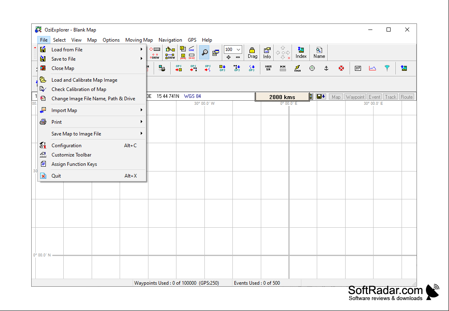Image resolution: width=449 pixels, height=311 pixels.
Task: Click the print map image icon
Action: point(162,68)
